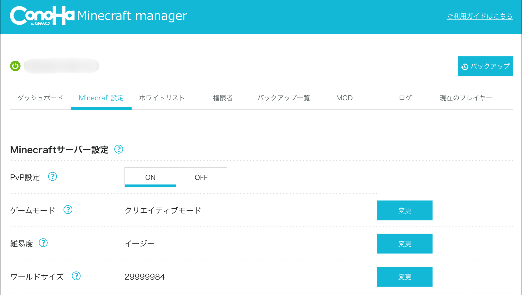This screenshot has height=295, width=522.
Task: Click 変更 for ワールドサイズ
Action: pyautogui.click(x=405, y=277)
